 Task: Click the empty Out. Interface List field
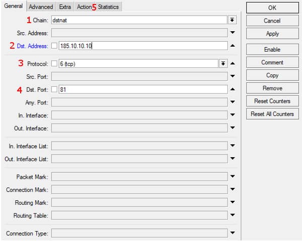pyautogui.click(x=139, y=159)
